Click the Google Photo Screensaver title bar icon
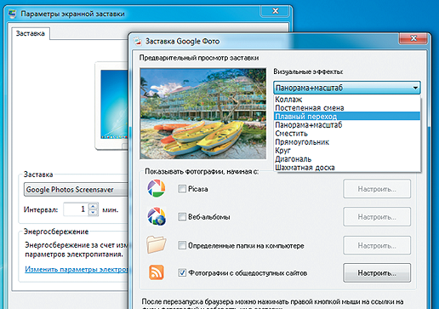 pyautogui.click(x=138, y=41)
